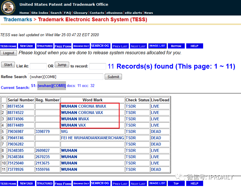Screen dimensions: 241x188
Task: Click DEAD status for 79036282
Action: (156, 144)
